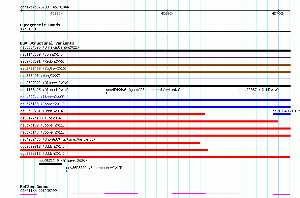Select red bar under dgv932e212 Uddin2014

[114, 150]
